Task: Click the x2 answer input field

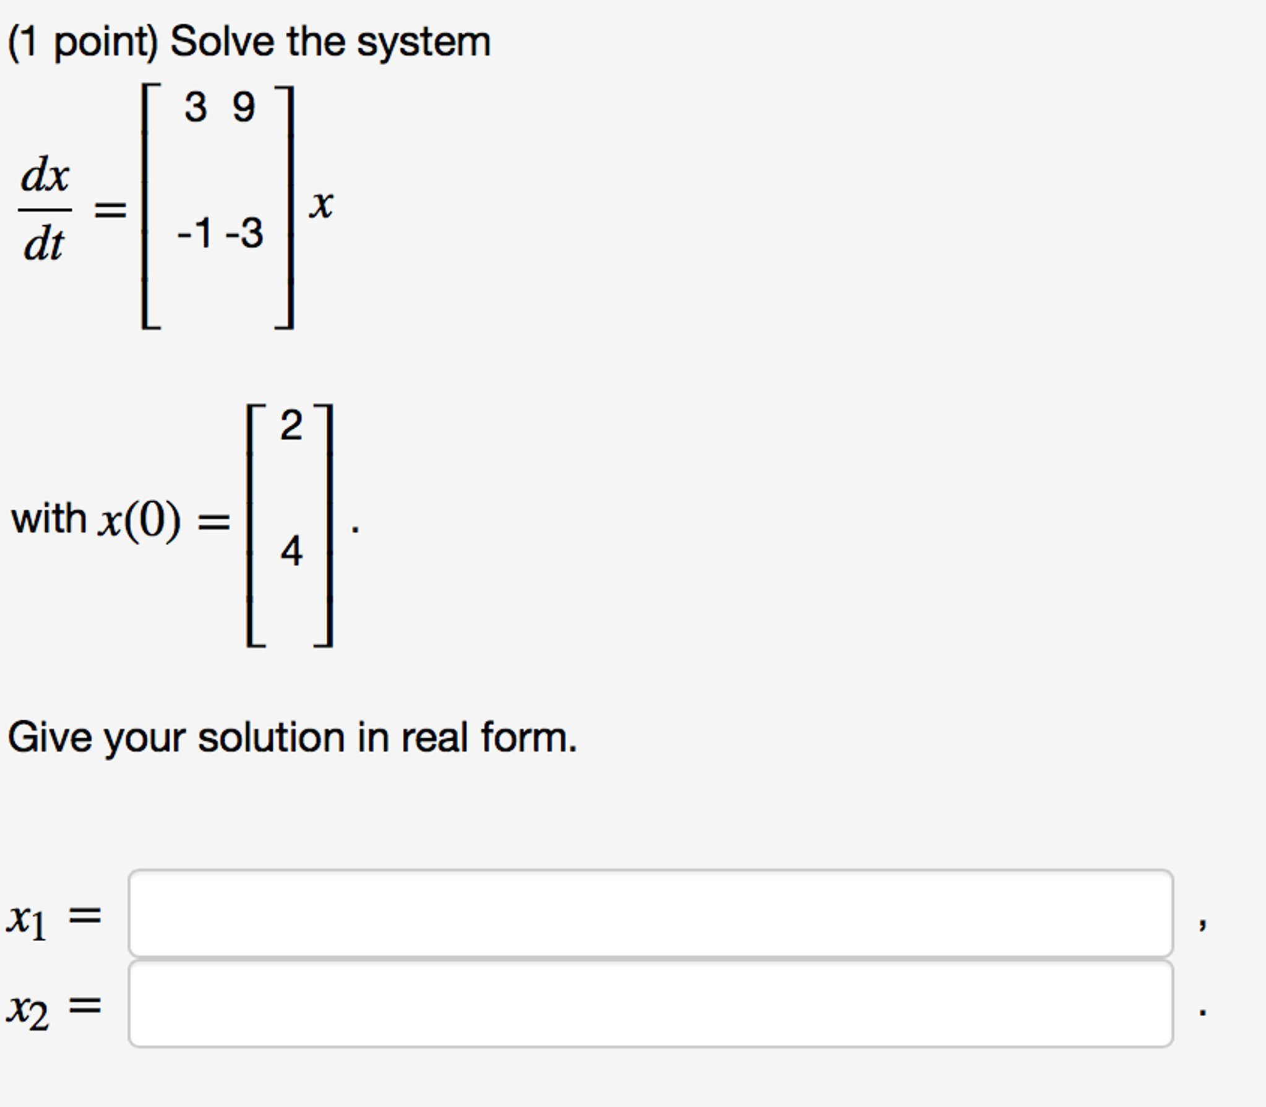Action: pyautogui.click(x=650, y=1003)
